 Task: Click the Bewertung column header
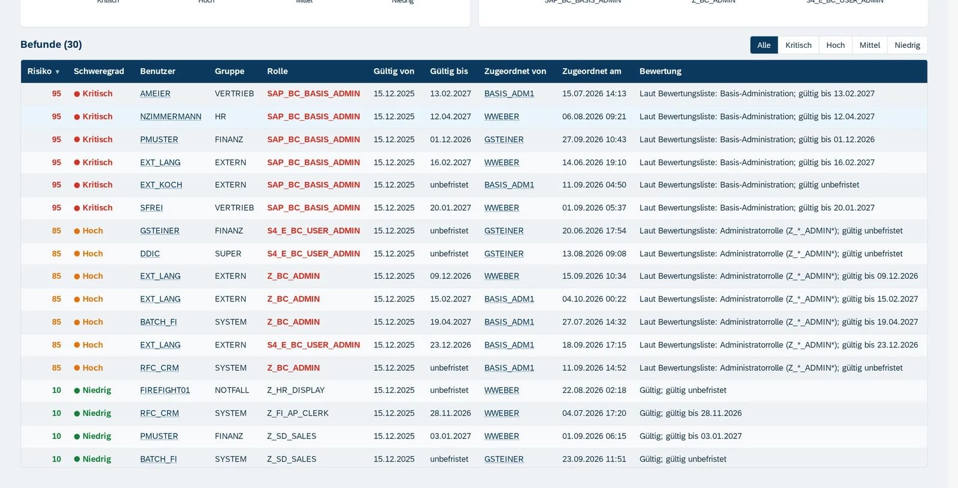click(660, 71)
